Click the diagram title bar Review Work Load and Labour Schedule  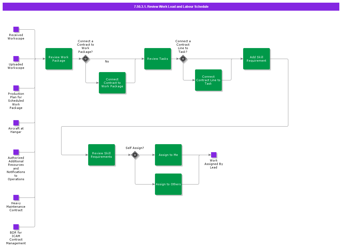click(171, 7)
